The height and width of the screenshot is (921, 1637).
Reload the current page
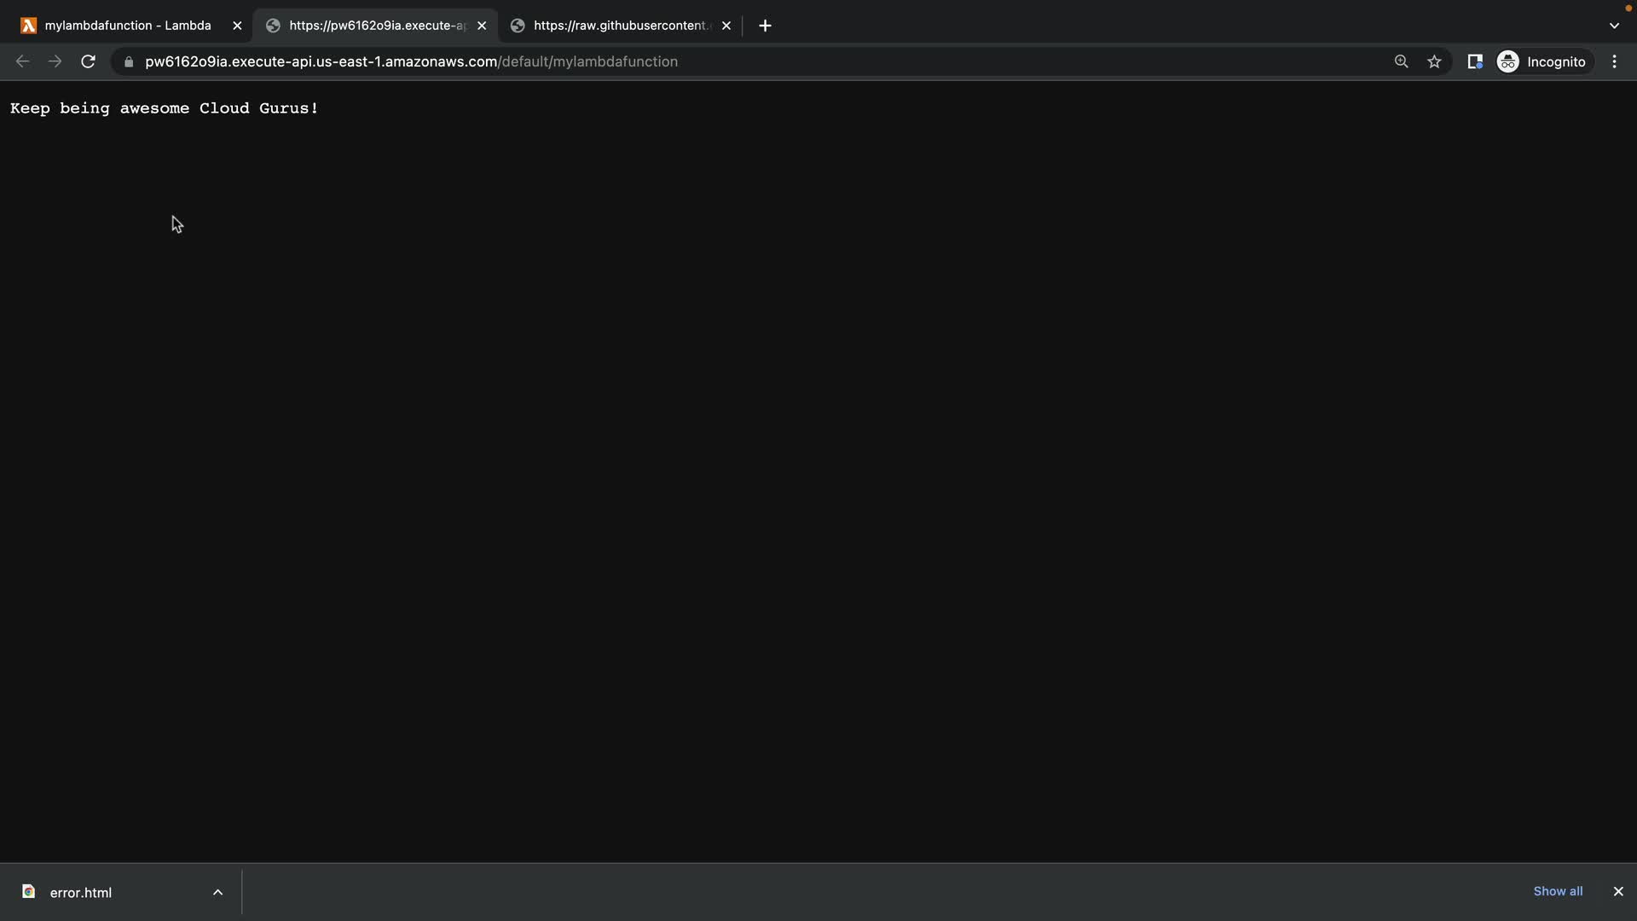point(88,61)
